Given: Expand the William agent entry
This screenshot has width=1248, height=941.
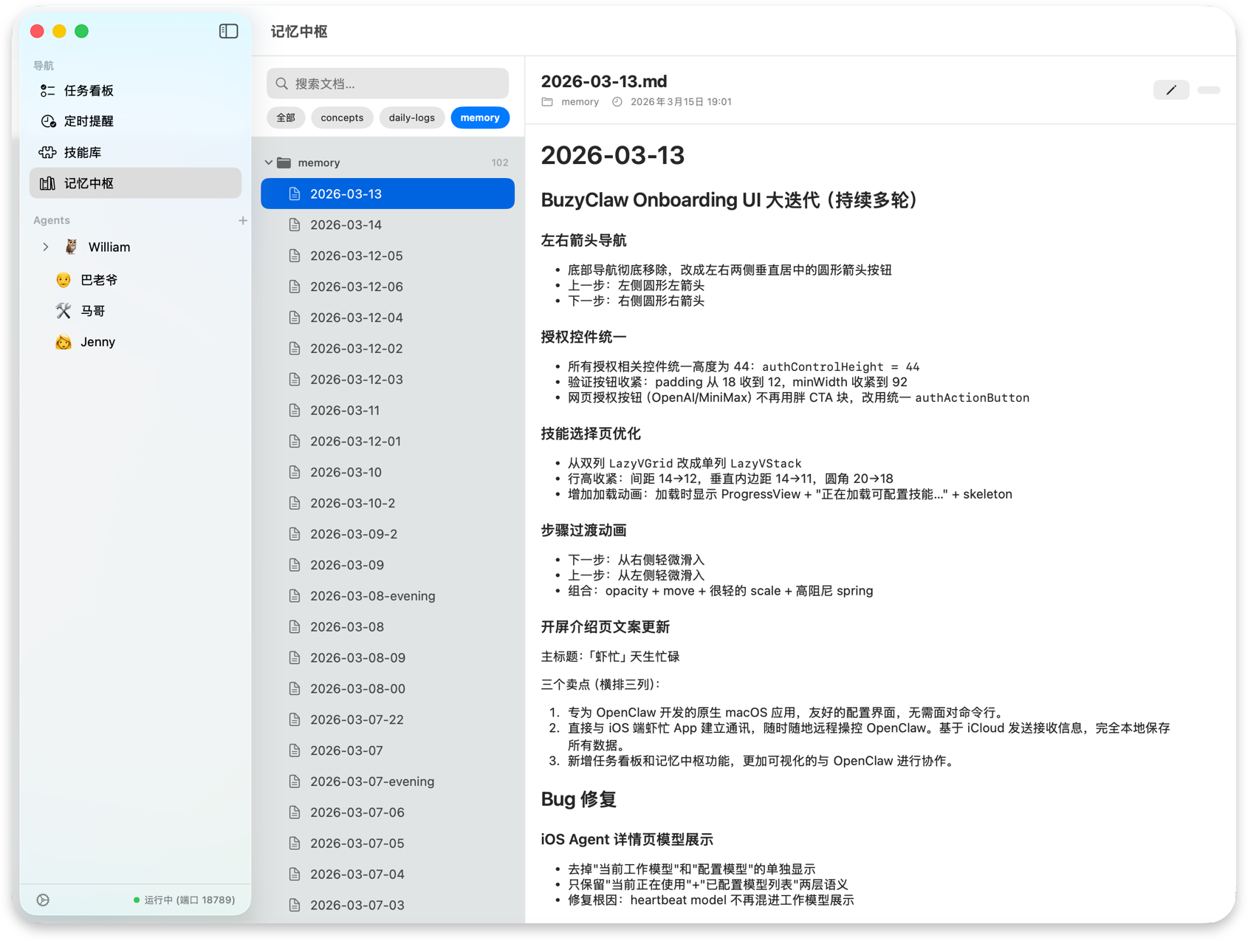Looking at the screenshot, I should pos(46,247).
